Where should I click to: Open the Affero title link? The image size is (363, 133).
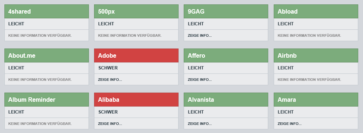(x=196, y=55)
